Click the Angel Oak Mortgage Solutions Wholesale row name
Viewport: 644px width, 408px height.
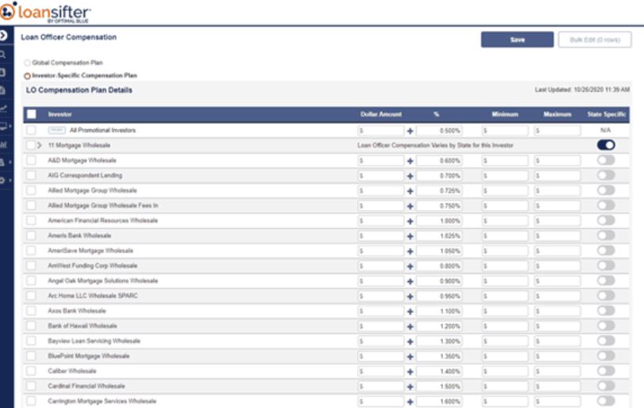click(103, 280)
